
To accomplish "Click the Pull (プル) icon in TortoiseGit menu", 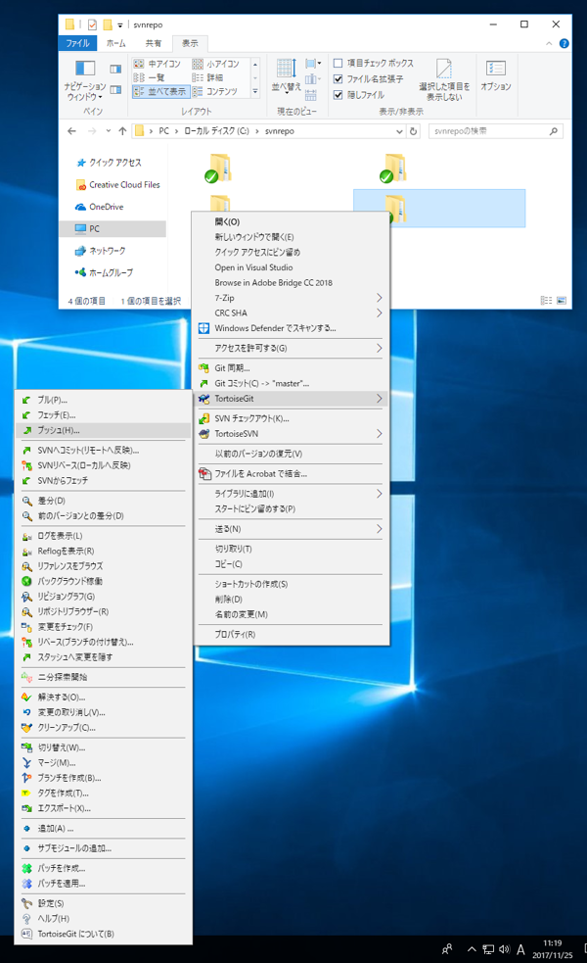I will 26,400.
